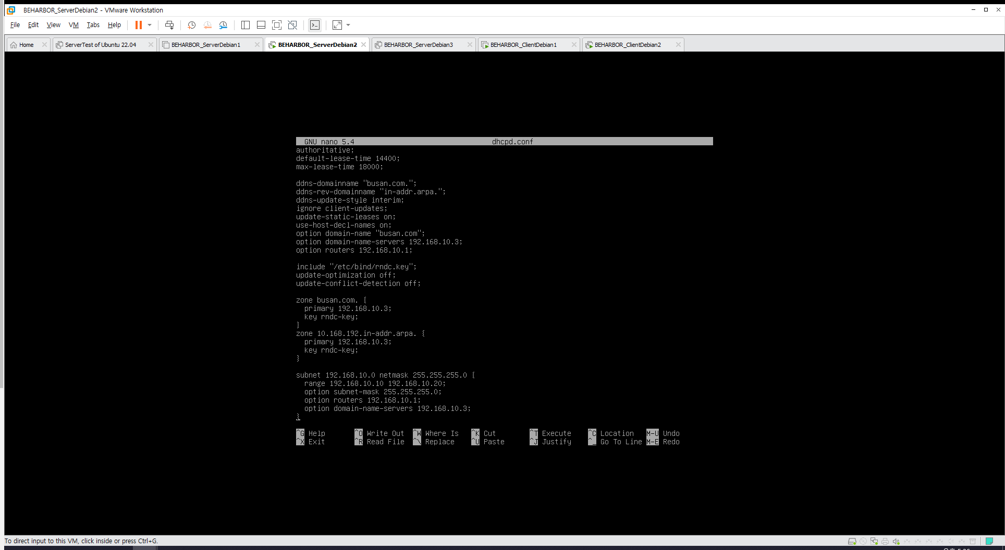Take a snapshot of this virtual machine
This screenshot has width=1005, height=550.
click(x=191, y=25)
